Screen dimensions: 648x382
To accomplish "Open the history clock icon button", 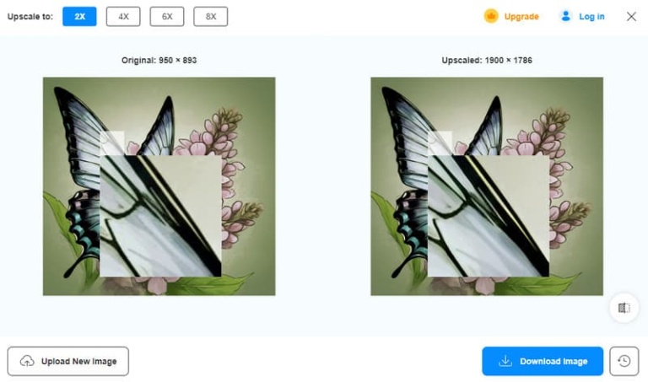I will [x=624, y=362].
